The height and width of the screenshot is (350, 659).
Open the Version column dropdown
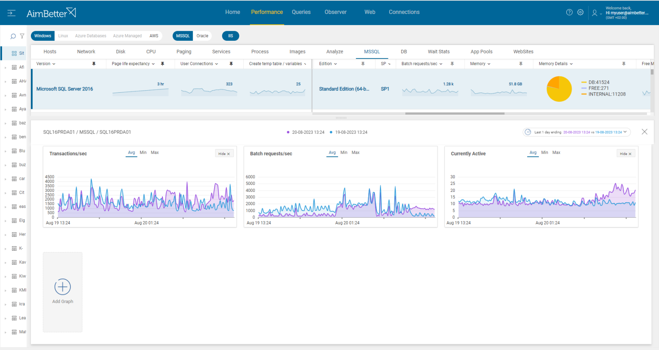[54, 64]
